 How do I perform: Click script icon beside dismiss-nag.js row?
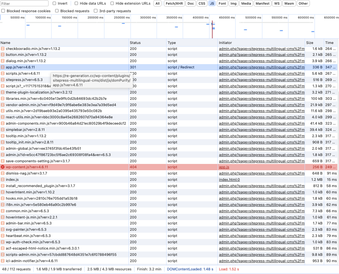[3, 173]
